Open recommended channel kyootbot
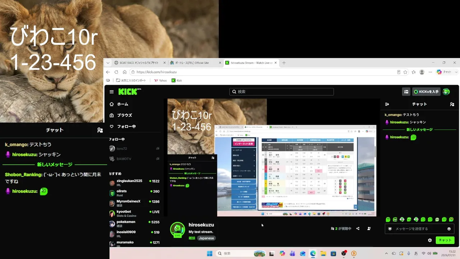Viewport: 460px width, 259px height. pos(135,213)
